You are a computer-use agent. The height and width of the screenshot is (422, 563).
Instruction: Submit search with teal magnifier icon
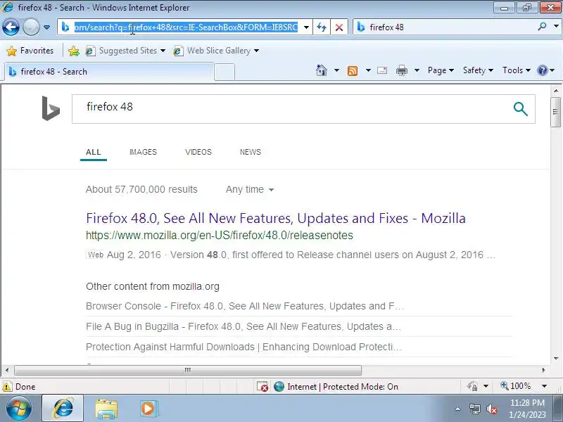[520, 109]
